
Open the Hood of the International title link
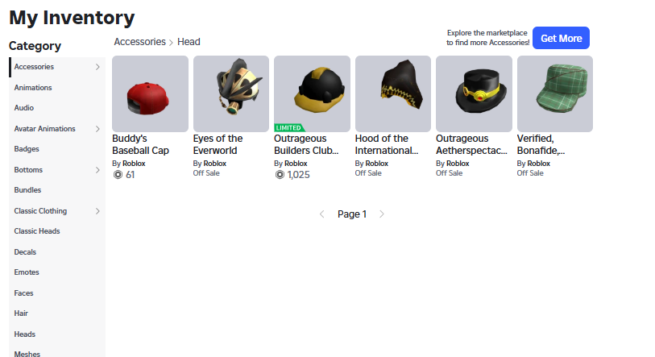(387, 144)
